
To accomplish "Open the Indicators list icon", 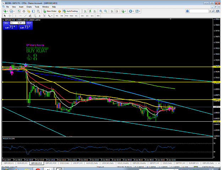I will click(x=123, y=11).
